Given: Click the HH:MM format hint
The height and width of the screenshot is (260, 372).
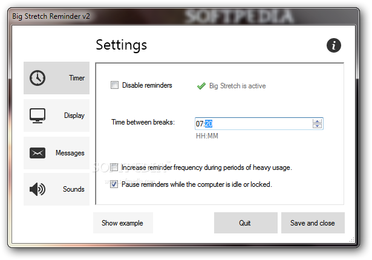Looking at the screenshot, I should pos(207,136).
